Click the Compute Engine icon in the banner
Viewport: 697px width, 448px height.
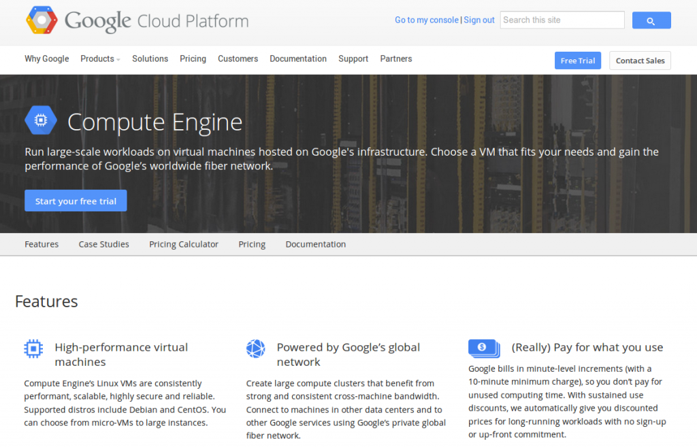[40, 120]
